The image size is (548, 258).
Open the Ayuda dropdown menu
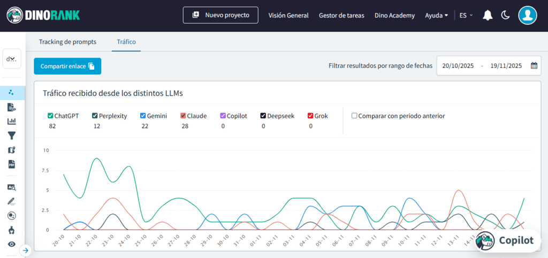pyautogui.click(x=437, y=16)
